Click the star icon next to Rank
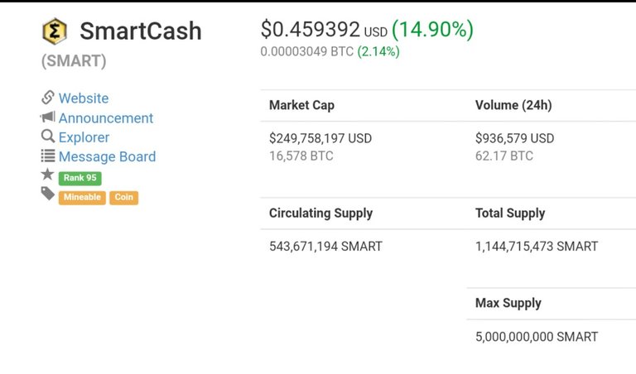The width and height of the screenshot is (636, 374). point(47,175)
